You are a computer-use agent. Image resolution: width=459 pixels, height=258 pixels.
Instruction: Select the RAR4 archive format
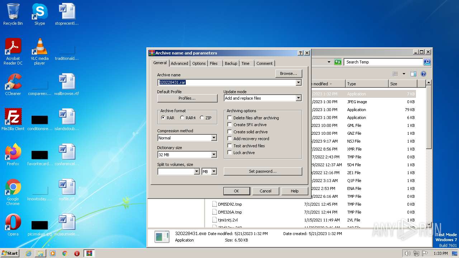click(x=182, y=118)
